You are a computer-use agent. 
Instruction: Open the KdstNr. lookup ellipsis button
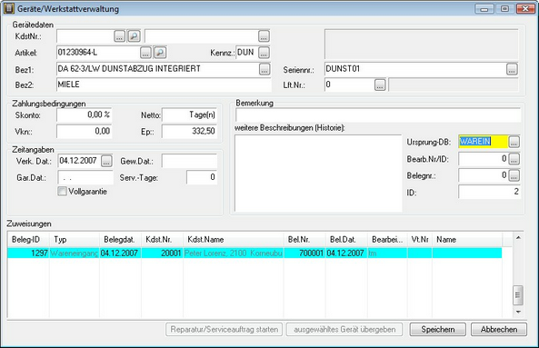tap(119, 36)
